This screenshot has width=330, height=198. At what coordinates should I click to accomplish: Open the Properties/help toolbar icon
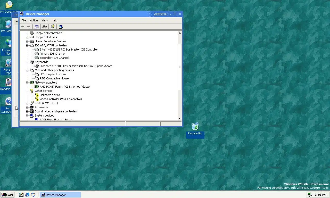pos(53,27)
